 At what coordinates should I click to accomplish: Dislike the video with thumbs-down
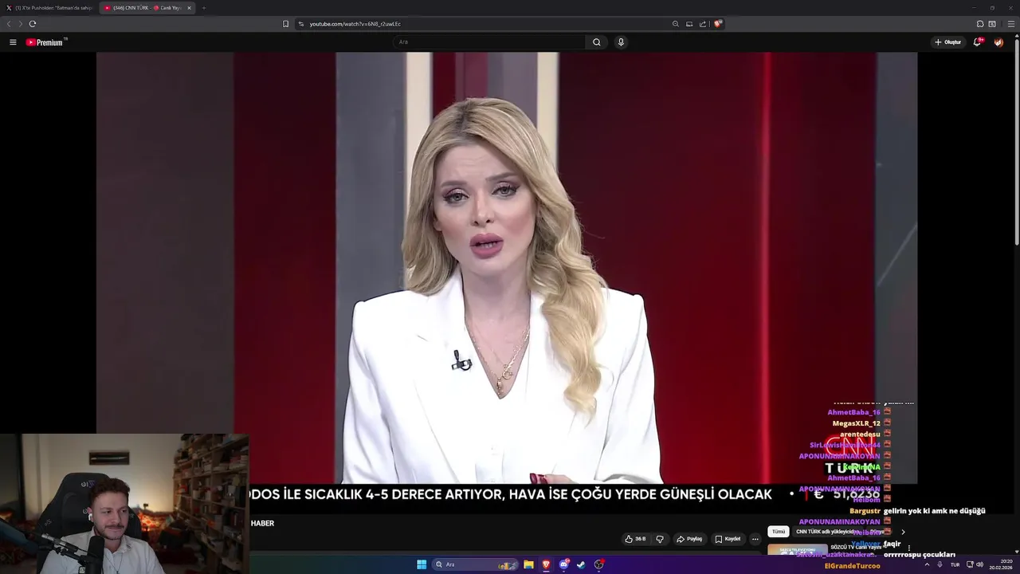point(659,539)
